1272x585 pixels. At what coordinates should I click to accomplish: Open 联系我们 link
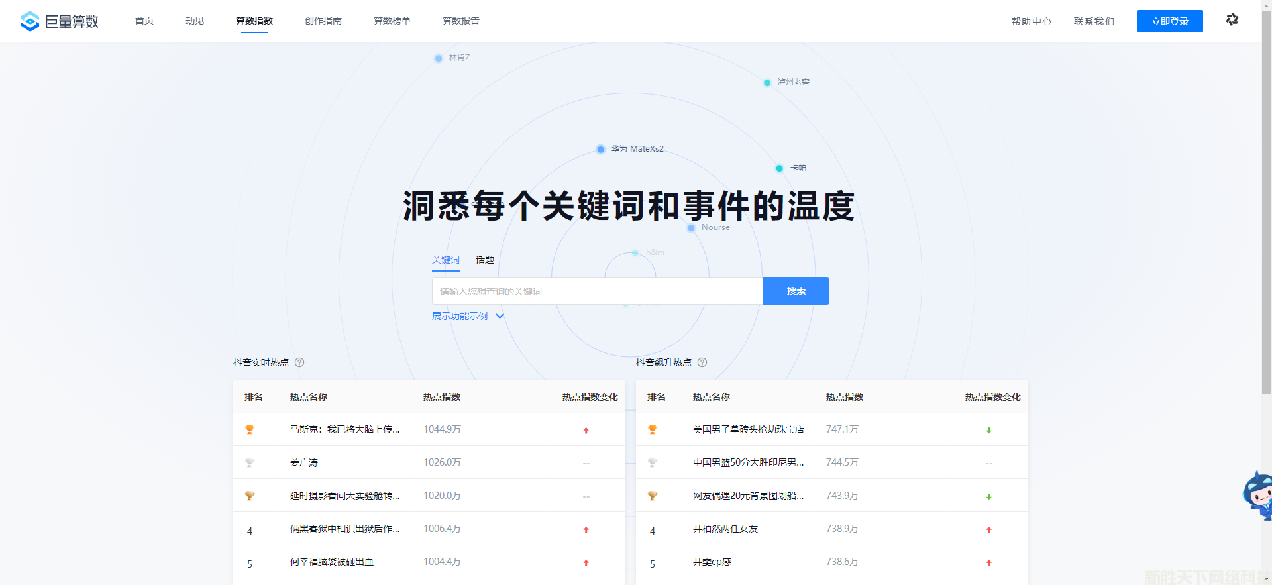pyautogui.click(x=1094, y=21)
